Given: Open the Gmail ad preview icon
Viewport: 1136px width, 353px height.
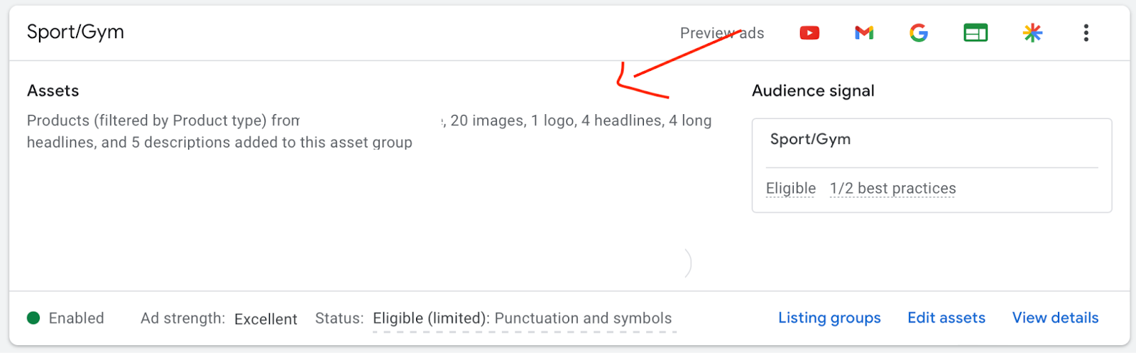Looking at the screenshot, I should pos(864,33).
